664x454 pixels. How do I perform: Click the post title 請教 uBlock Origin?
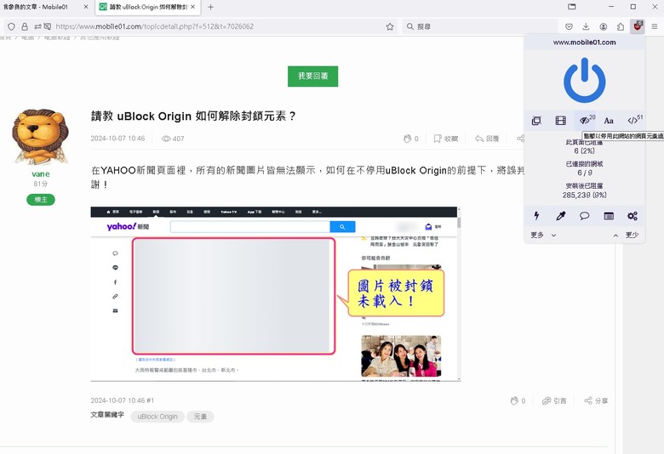pos(193,116)
